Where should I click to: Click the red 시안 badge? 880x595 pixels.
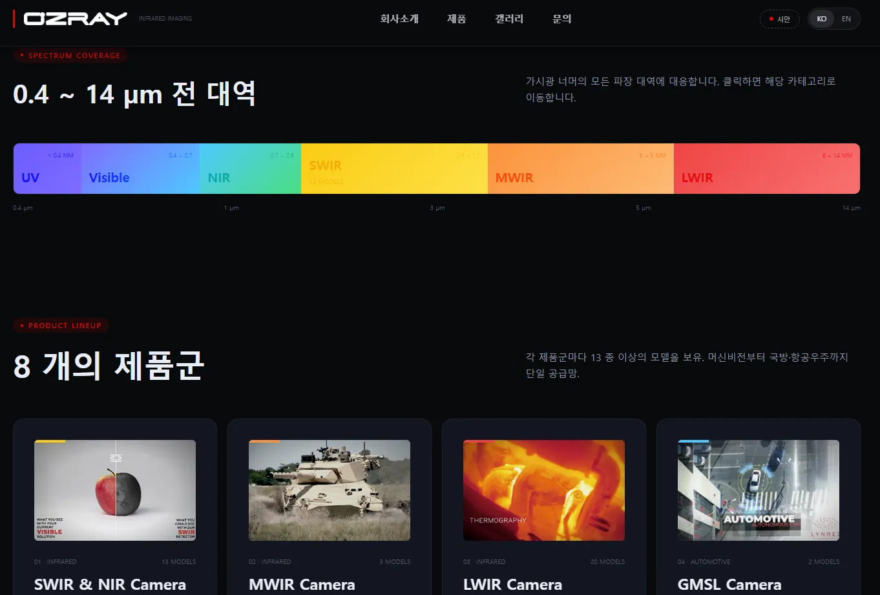[x=779, y=19]
